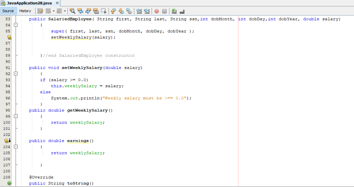Go to the previous bookmark
The width and height of the screenshot is (354, 187).
click(113, 11)
